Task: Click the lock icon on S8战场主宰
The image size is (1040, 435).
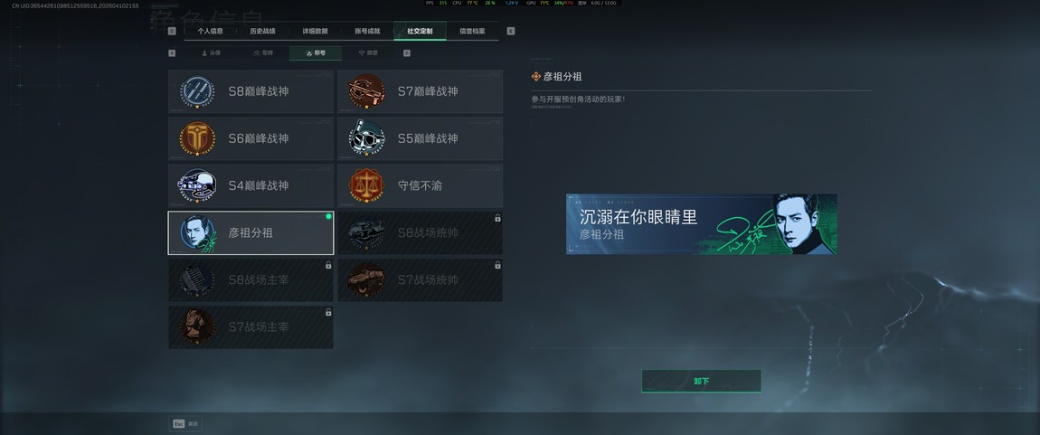Action: pos(328,265)
